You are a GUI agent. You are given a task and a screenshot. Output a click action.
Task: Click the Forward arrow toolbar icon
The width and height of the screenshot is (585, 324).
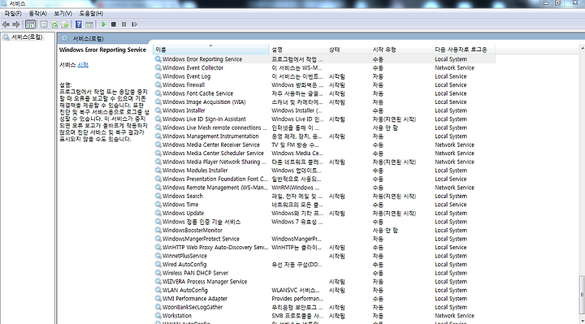(15, 24)
